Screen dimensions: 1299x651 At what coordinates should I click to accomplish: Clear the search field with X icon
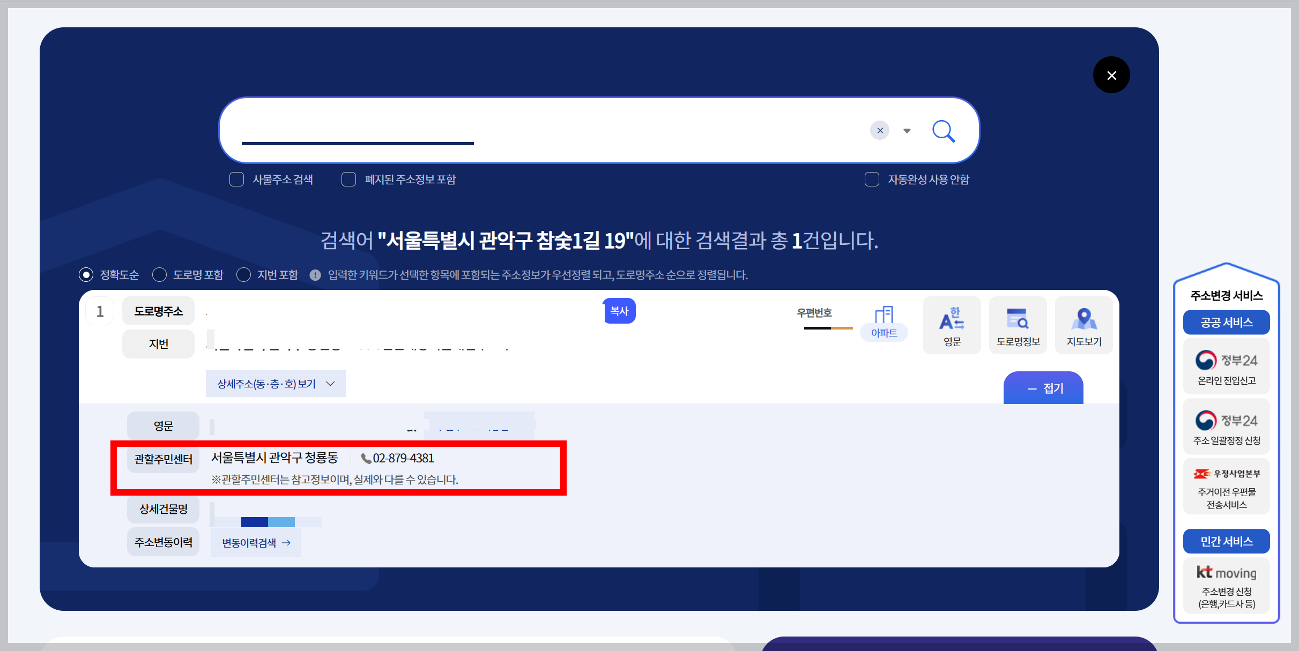[x=879, y=130]
